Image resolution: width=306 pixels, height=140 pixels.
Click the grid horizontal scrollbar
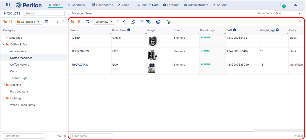coord(161,130)
